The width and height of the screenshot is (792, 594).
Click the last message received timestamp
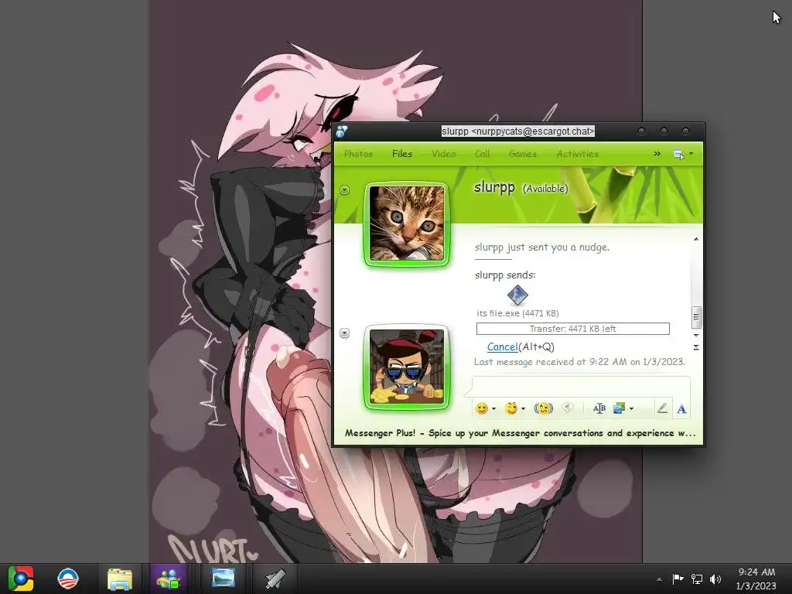pos(579,362)
